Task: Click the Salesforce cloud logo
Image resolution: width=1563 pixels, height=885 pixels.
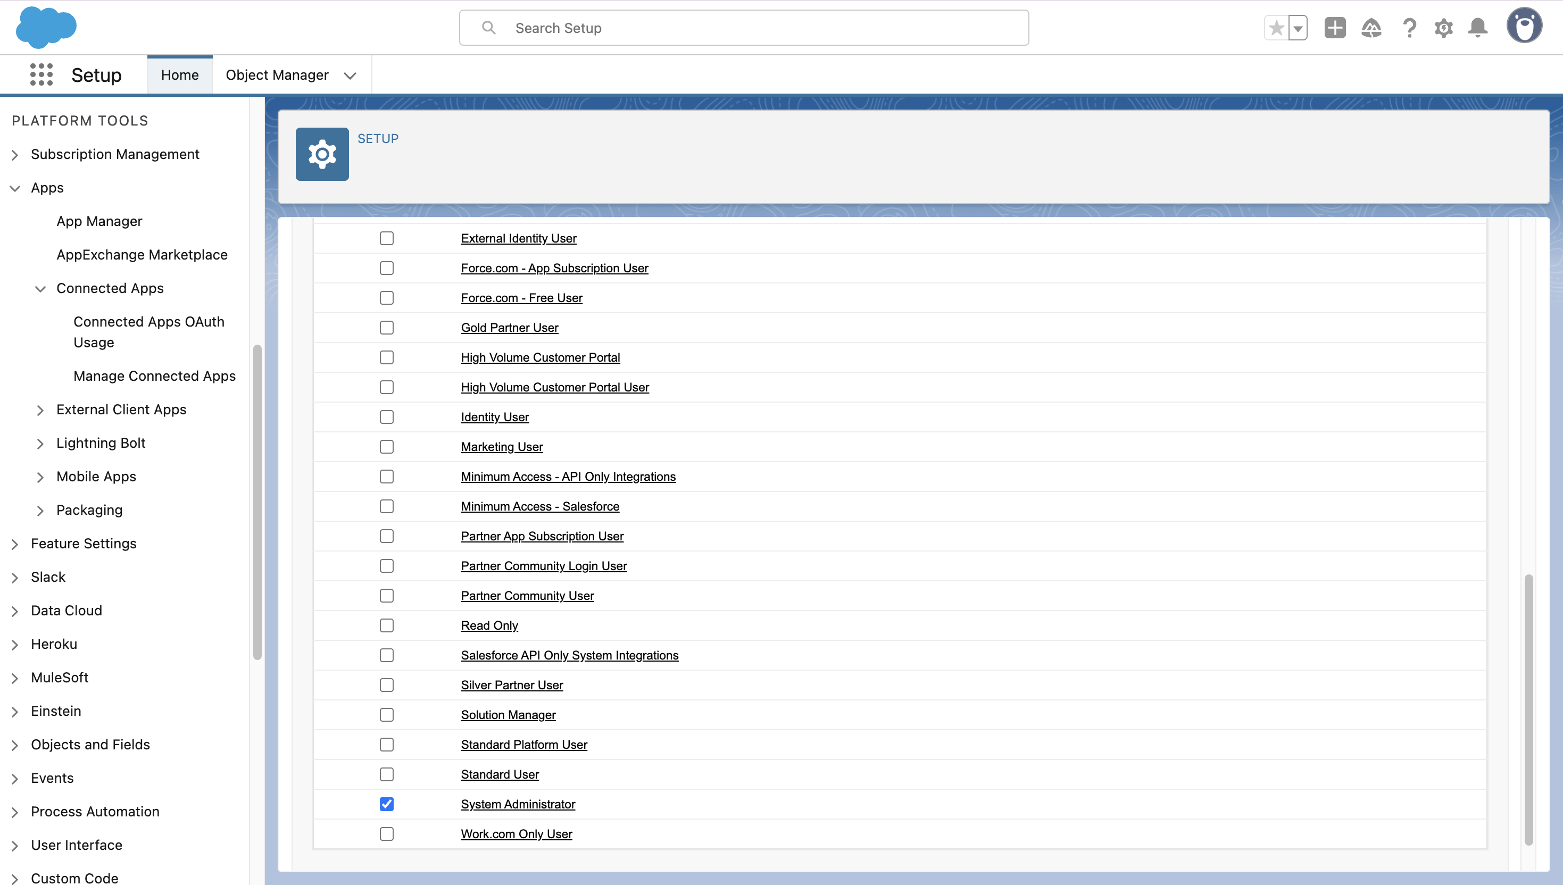Action: click(x=46, y=27)
